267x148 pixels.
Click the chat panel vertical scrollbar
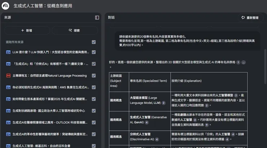(x=265, y=66)
